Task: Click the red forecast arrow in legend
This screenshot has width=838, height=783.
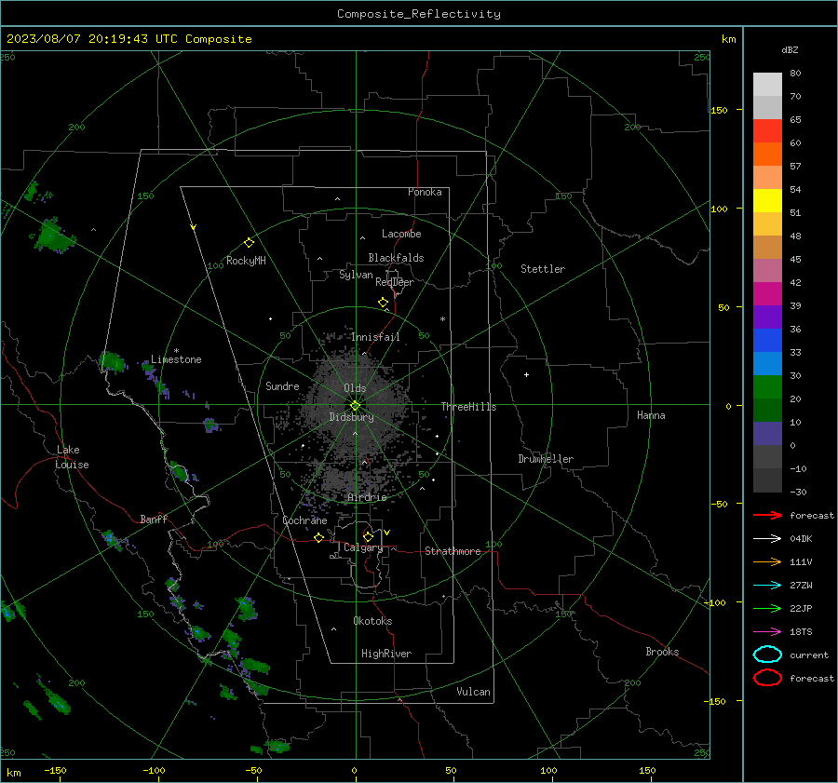Action: 767,515
